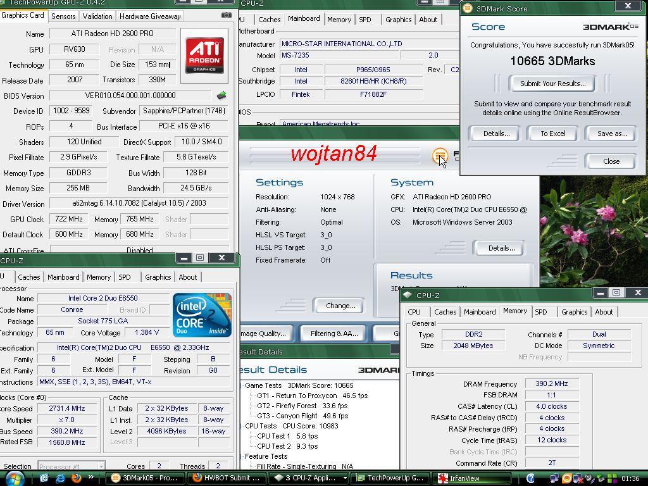Switch to 3DMark05 taskbar button
This screenshot has height=486, width=648.
145,478
